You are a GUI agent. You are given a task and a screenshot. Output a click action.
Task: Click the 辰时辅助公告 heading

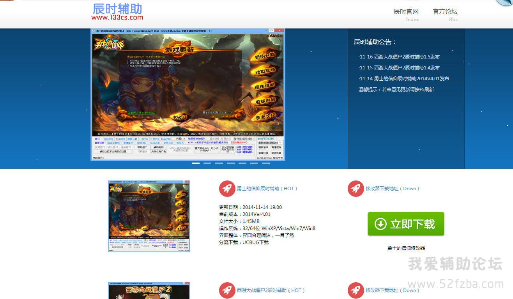tap(375, 42)
